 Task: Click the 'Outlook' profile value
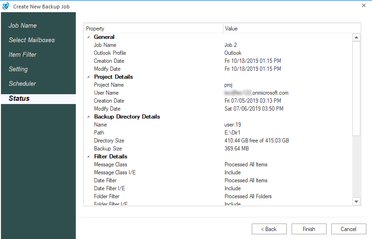[x=233, y=53]
